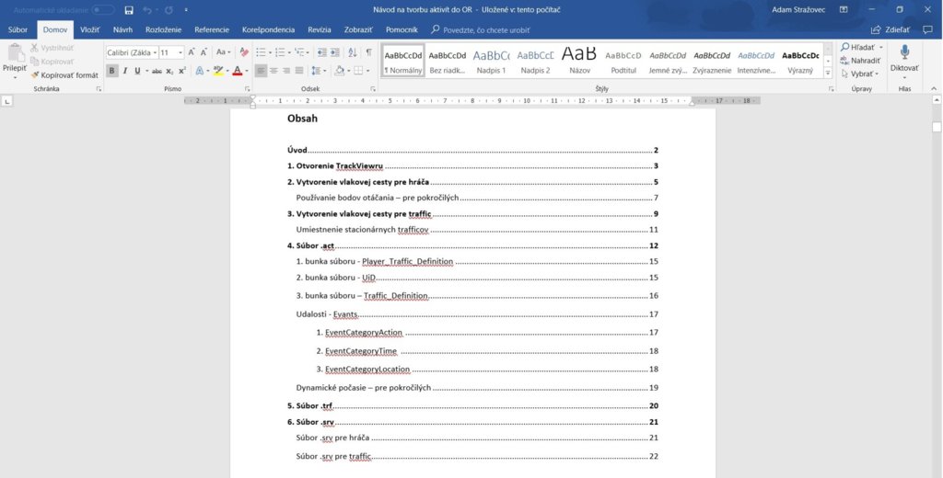
Task: Toggle the Automatické ukladanie switch
Action: tap(102, 9)
